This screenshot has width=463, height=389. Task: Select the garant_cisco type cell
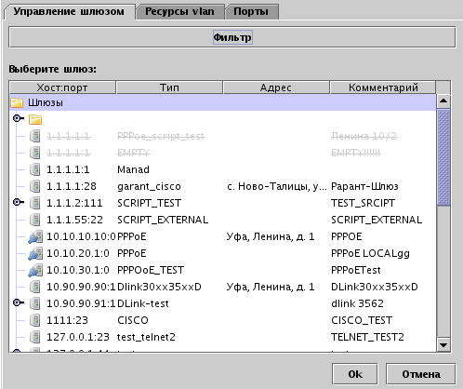(x=149, y=186)
